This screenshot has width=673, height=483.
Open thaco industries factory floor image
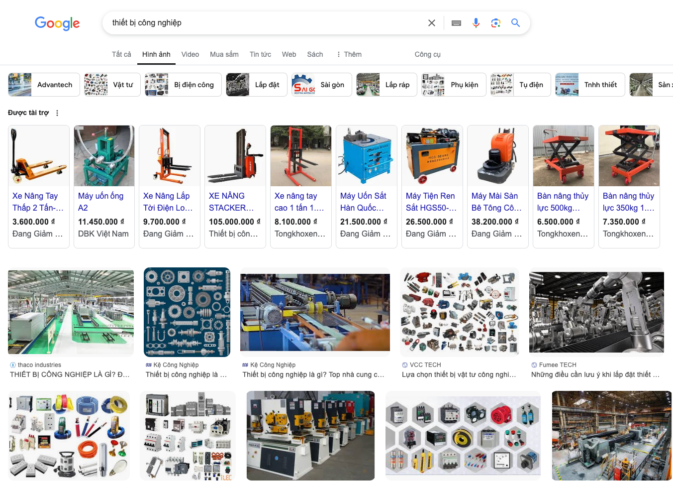click(71, 312)
